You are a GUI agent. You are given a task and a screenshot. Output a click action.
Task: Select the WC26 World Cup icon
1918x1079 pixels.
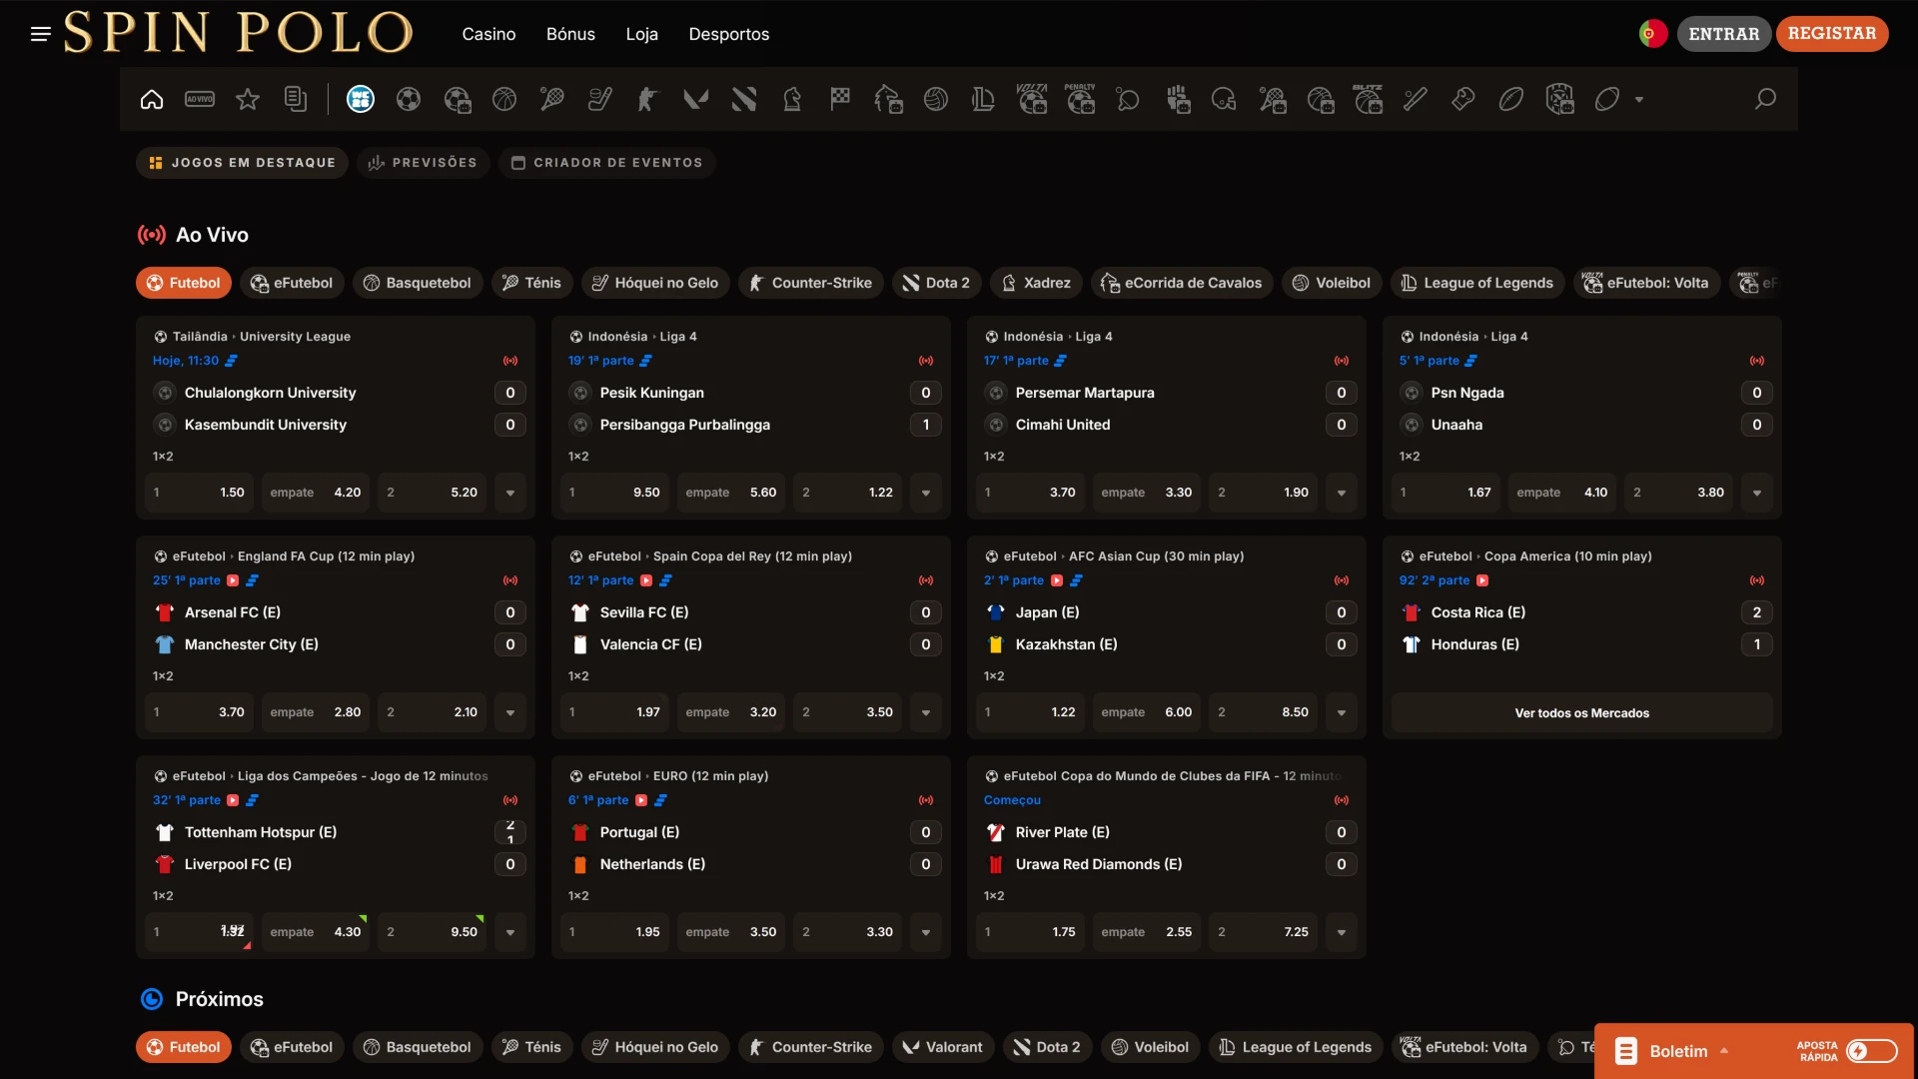pos(361,99)
